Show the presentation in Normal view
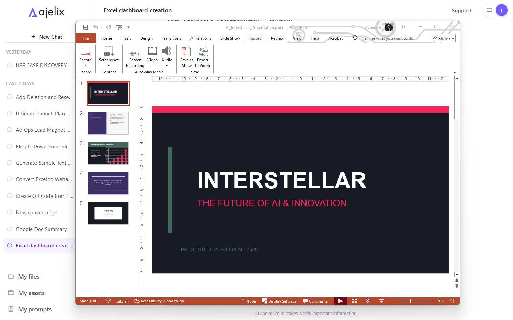This screenshot has width=513, height=320. click(x=340, y=301)
